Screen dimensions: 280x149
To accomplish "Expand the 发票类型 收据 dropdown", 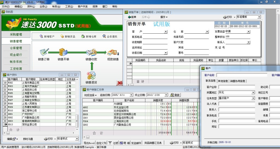I will tap(248, 32).
